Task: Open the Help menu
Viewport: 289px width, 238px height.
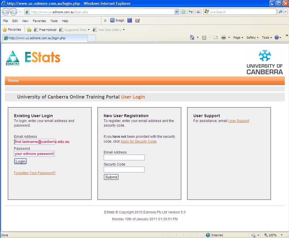Action: click(x=65, y=21)
